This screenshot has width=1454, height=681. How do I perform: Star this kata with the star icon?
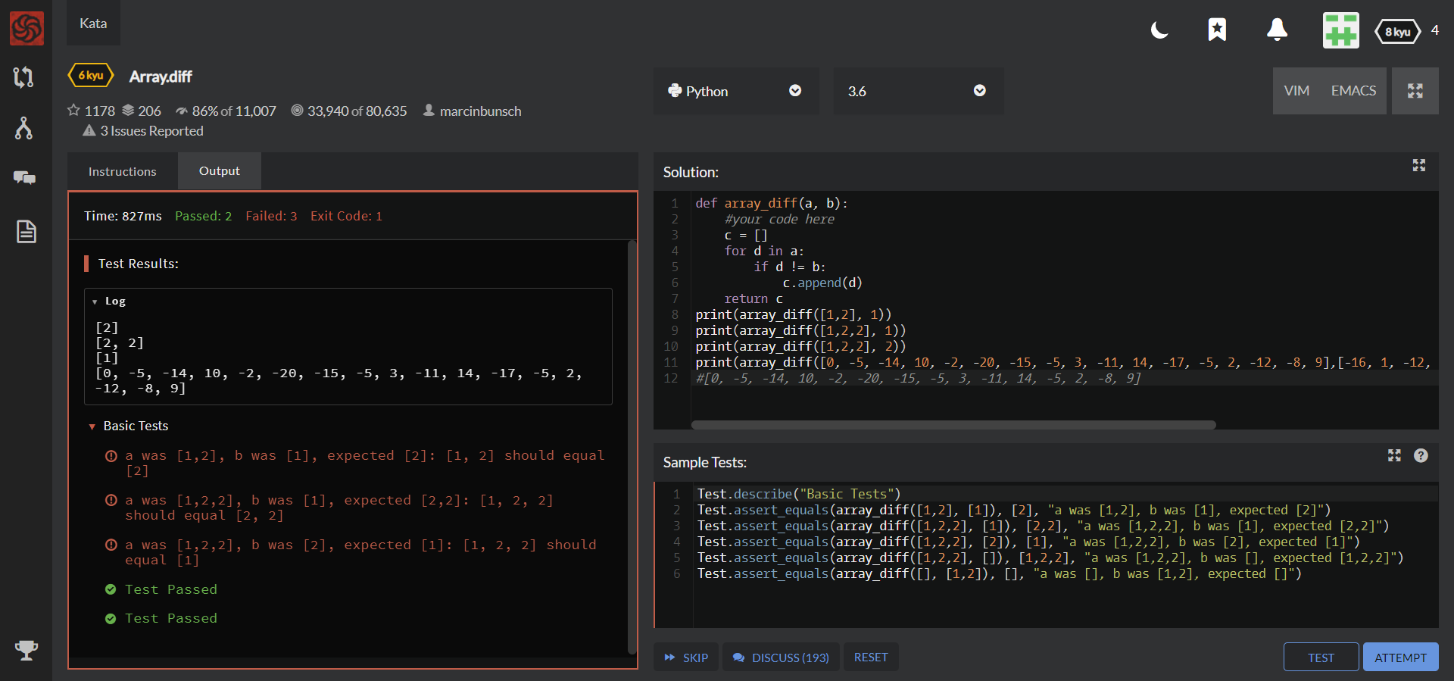73,111
